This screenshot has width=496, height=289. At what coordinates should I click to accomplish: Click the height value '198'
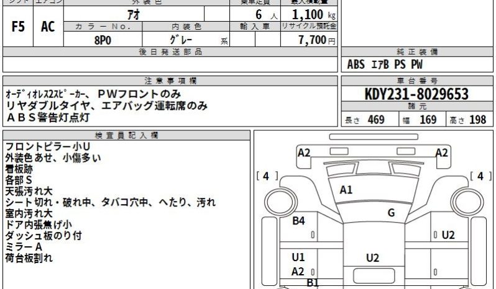[x=477, y=120]
